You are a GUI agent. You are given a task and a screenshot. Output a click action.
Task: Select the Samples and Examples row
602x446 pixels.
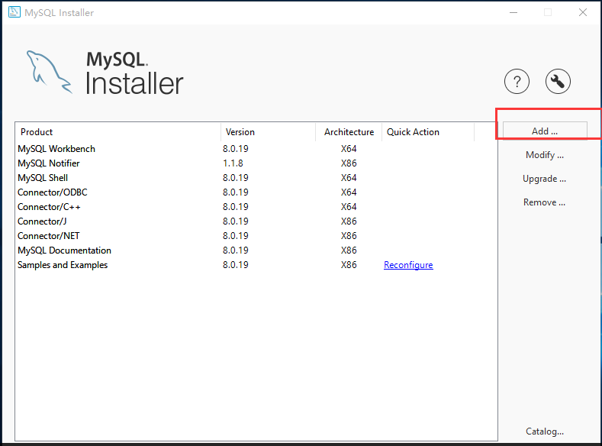click(256, 265)
